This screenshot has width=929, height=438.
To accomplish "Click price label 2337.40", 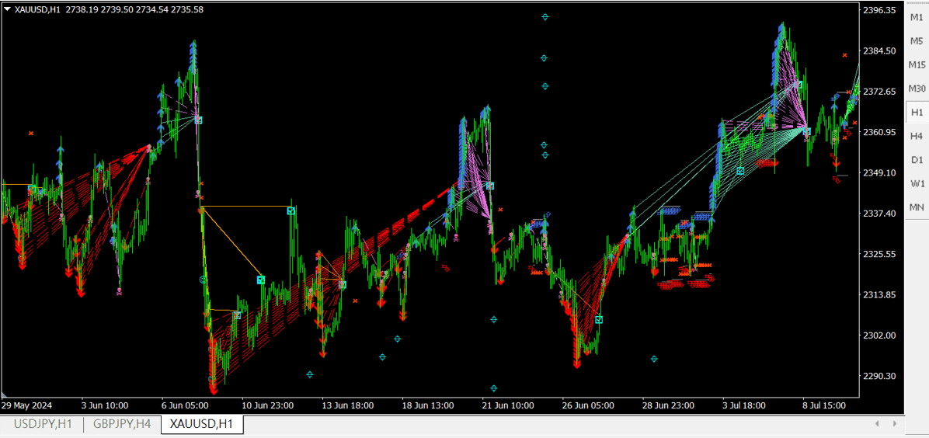I will point(879,213).
